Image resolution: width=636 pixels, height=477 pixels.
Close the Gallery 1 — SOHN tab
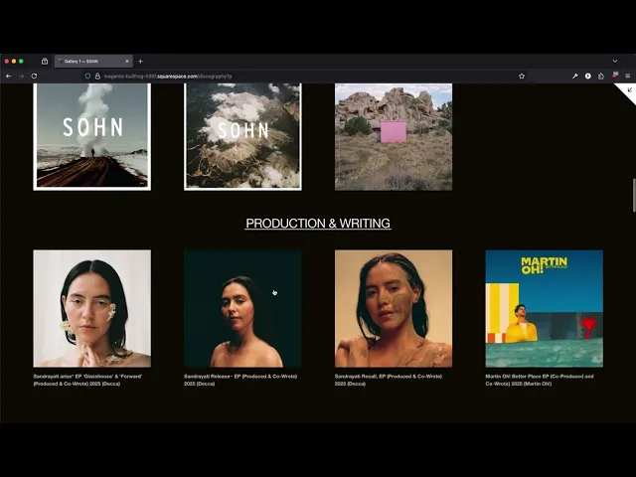[127, 62]
